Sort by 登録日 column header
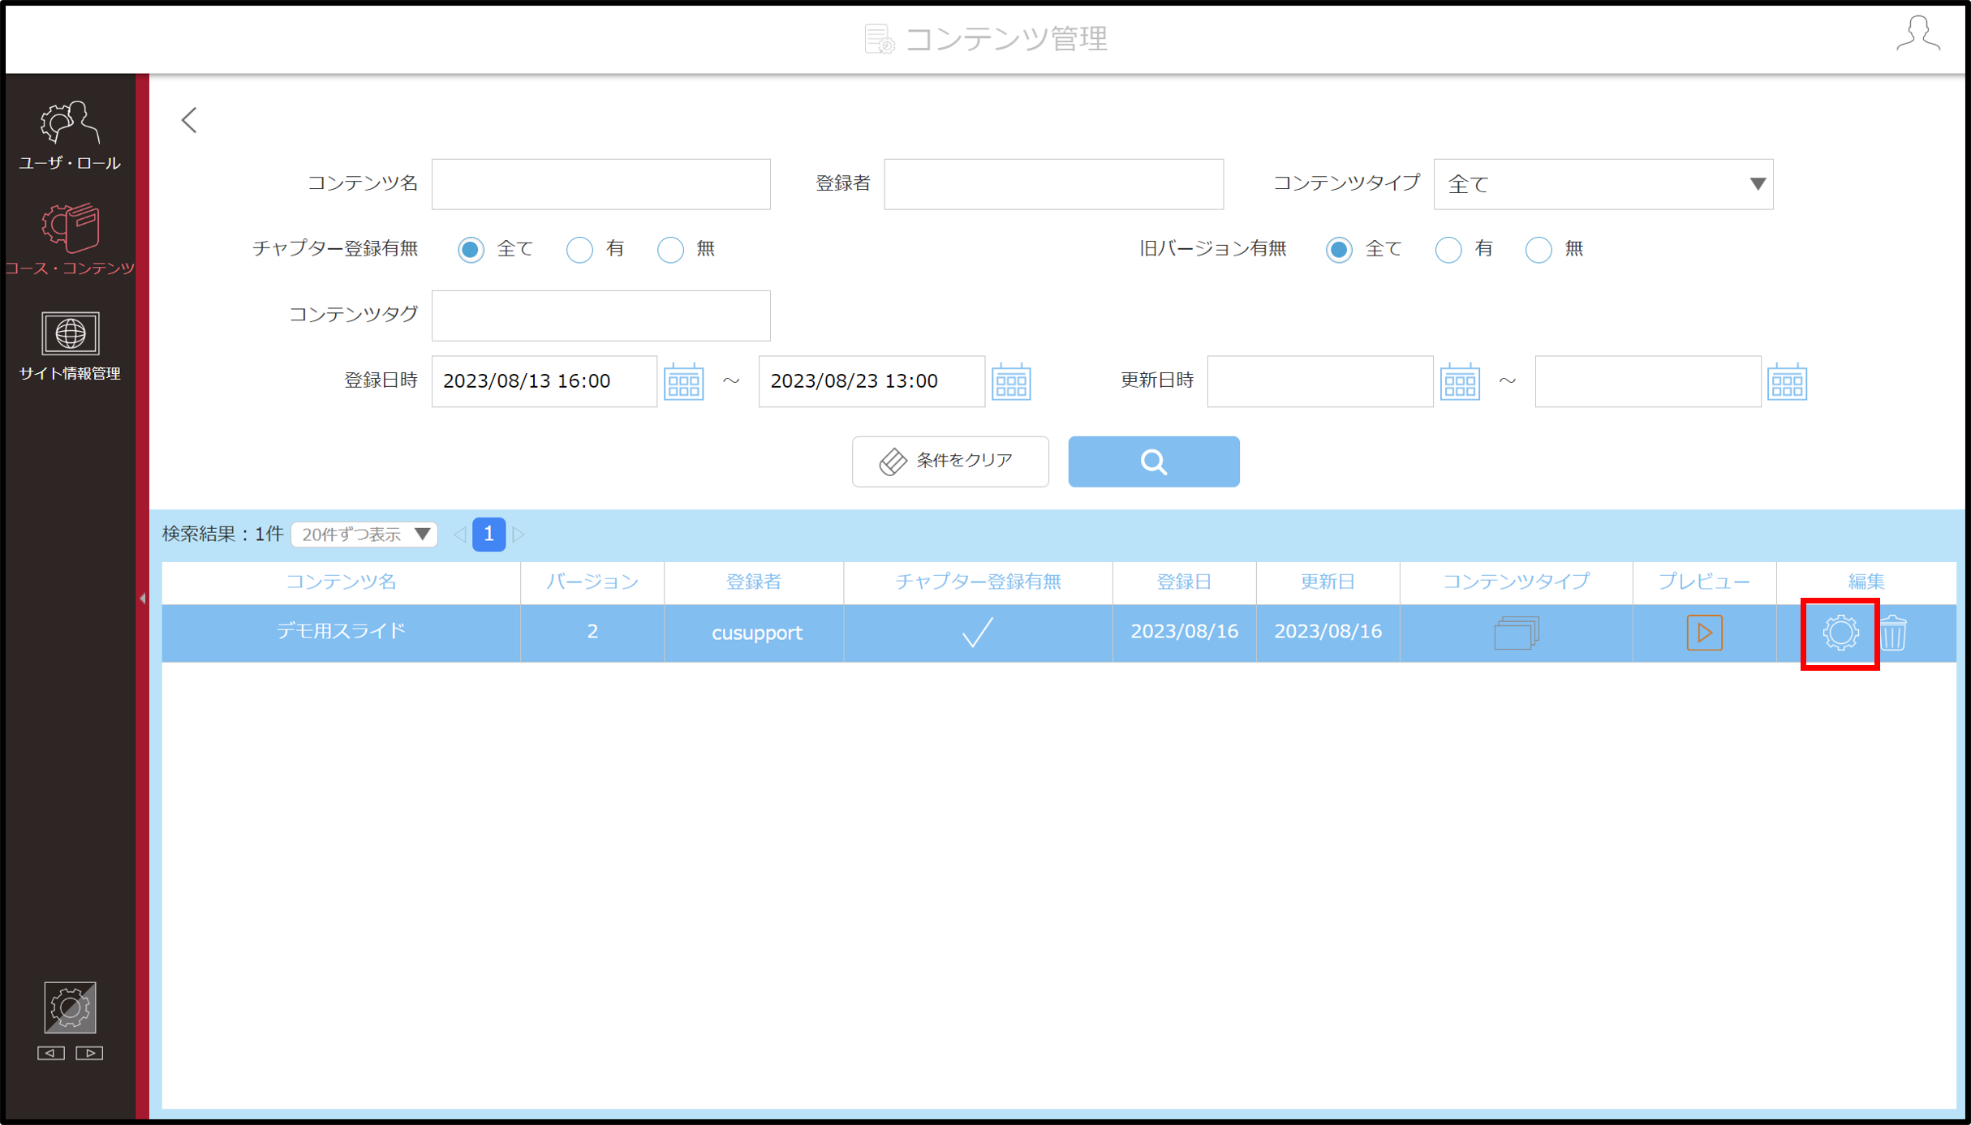The image size is (1971, 1125). coord(1184,582)
